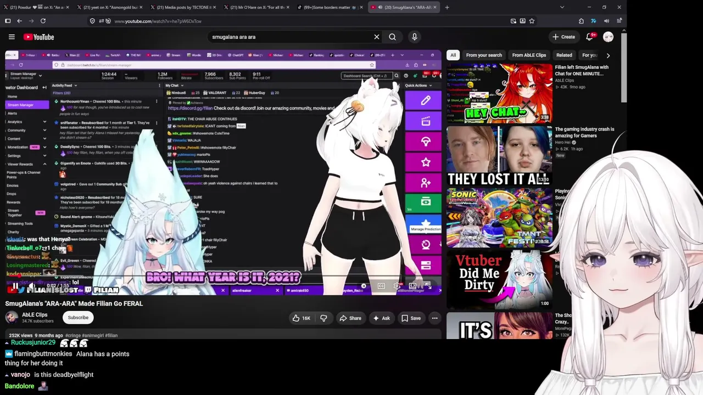Viewport: 703px width, 395px height.
Task: Open "Filian left SmugAlana with Chat" title
Action: 582,70
